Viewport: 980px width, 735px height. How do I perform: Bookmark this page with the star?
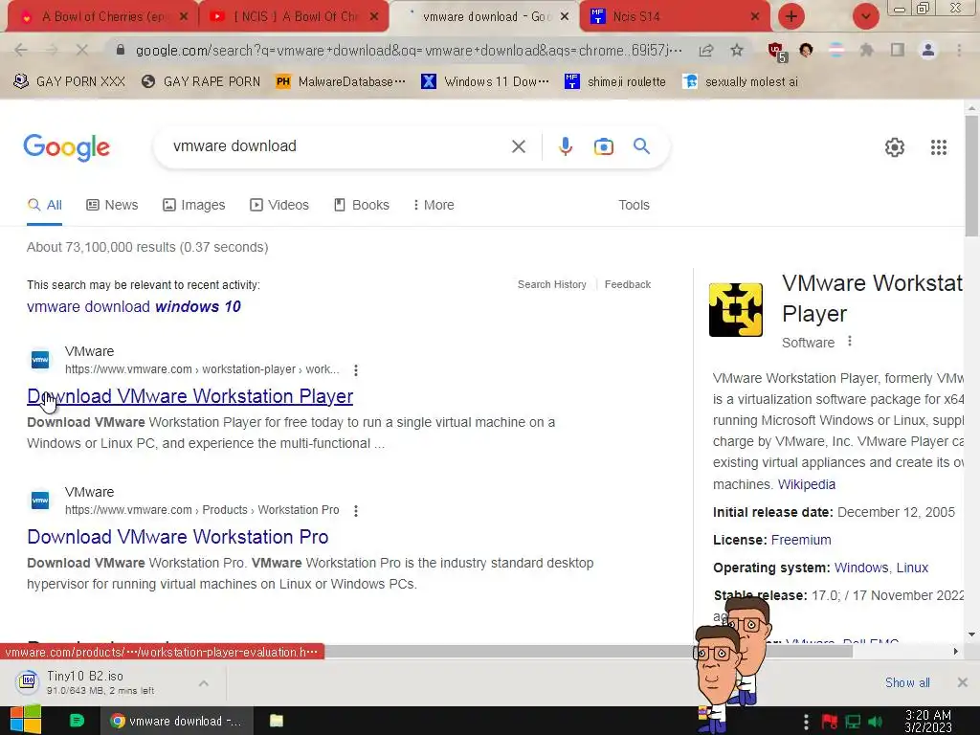click(x=737, y=50)
